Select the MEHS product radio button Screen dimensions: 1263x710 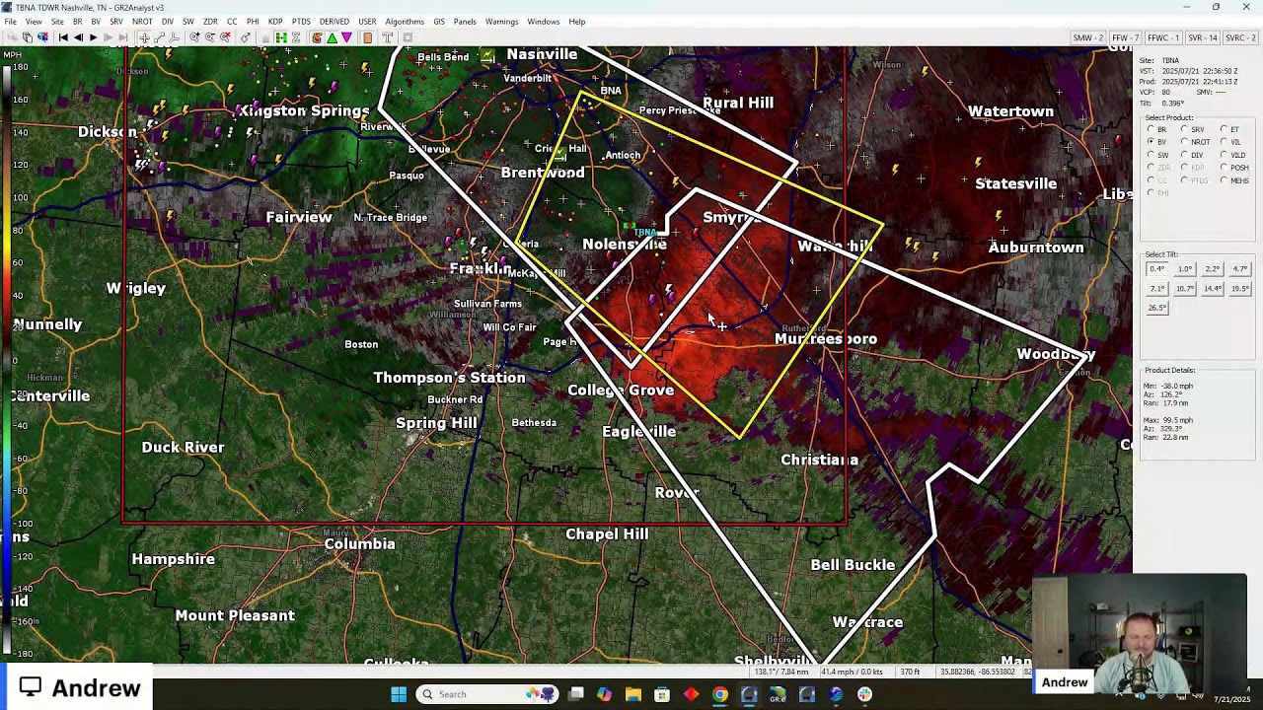1224,180
